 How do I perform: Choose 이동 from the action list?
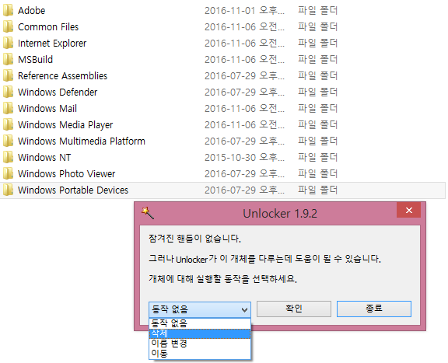[200, 354]
